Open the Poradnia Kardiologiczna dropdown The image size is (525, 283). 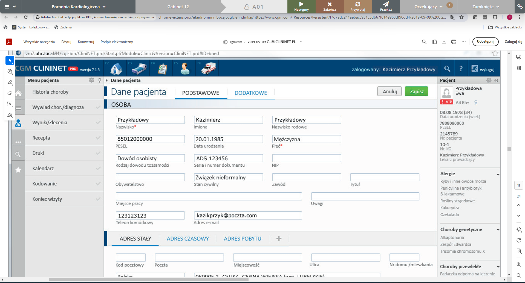[78, 7]
